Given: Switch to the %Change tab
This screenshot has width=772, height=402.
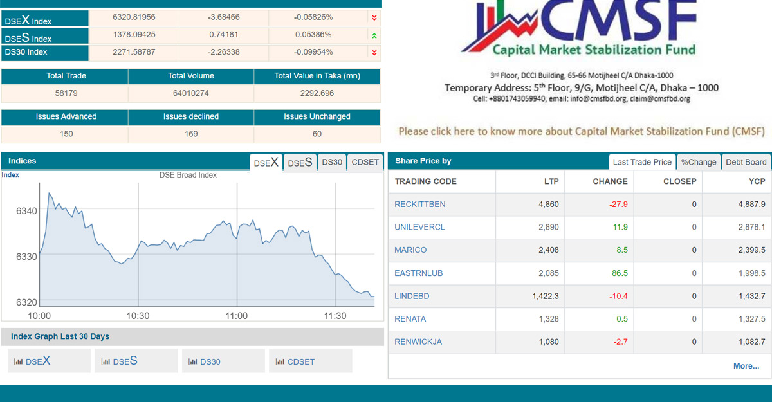Looking at the screenshot, I should coord(699,162).
